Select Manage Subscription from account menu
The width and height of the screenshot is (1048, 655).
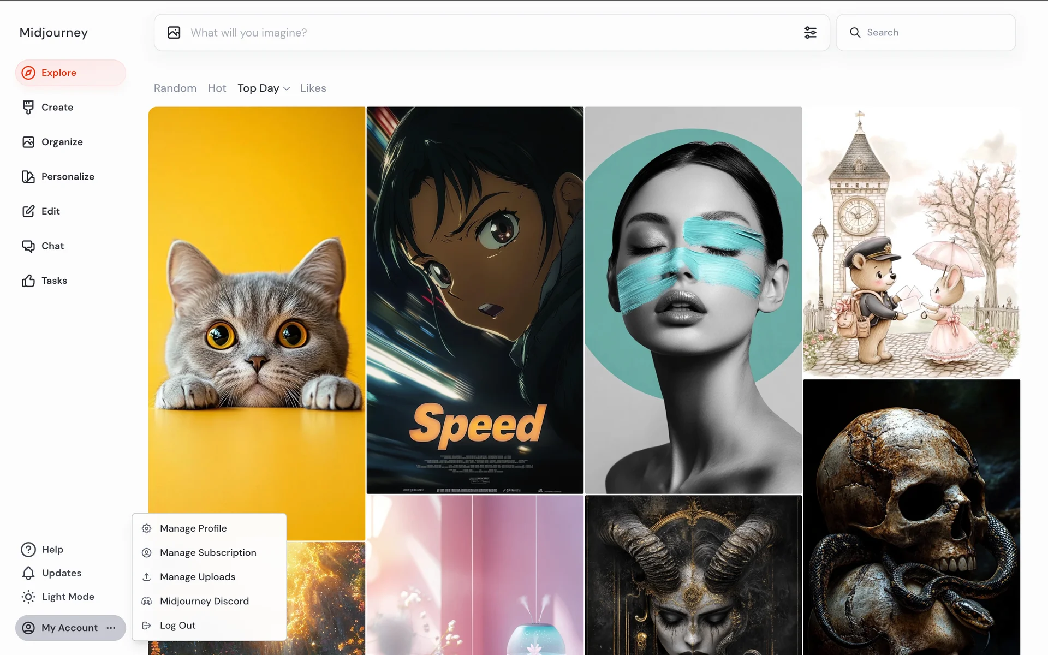click(x=208, y=552)
